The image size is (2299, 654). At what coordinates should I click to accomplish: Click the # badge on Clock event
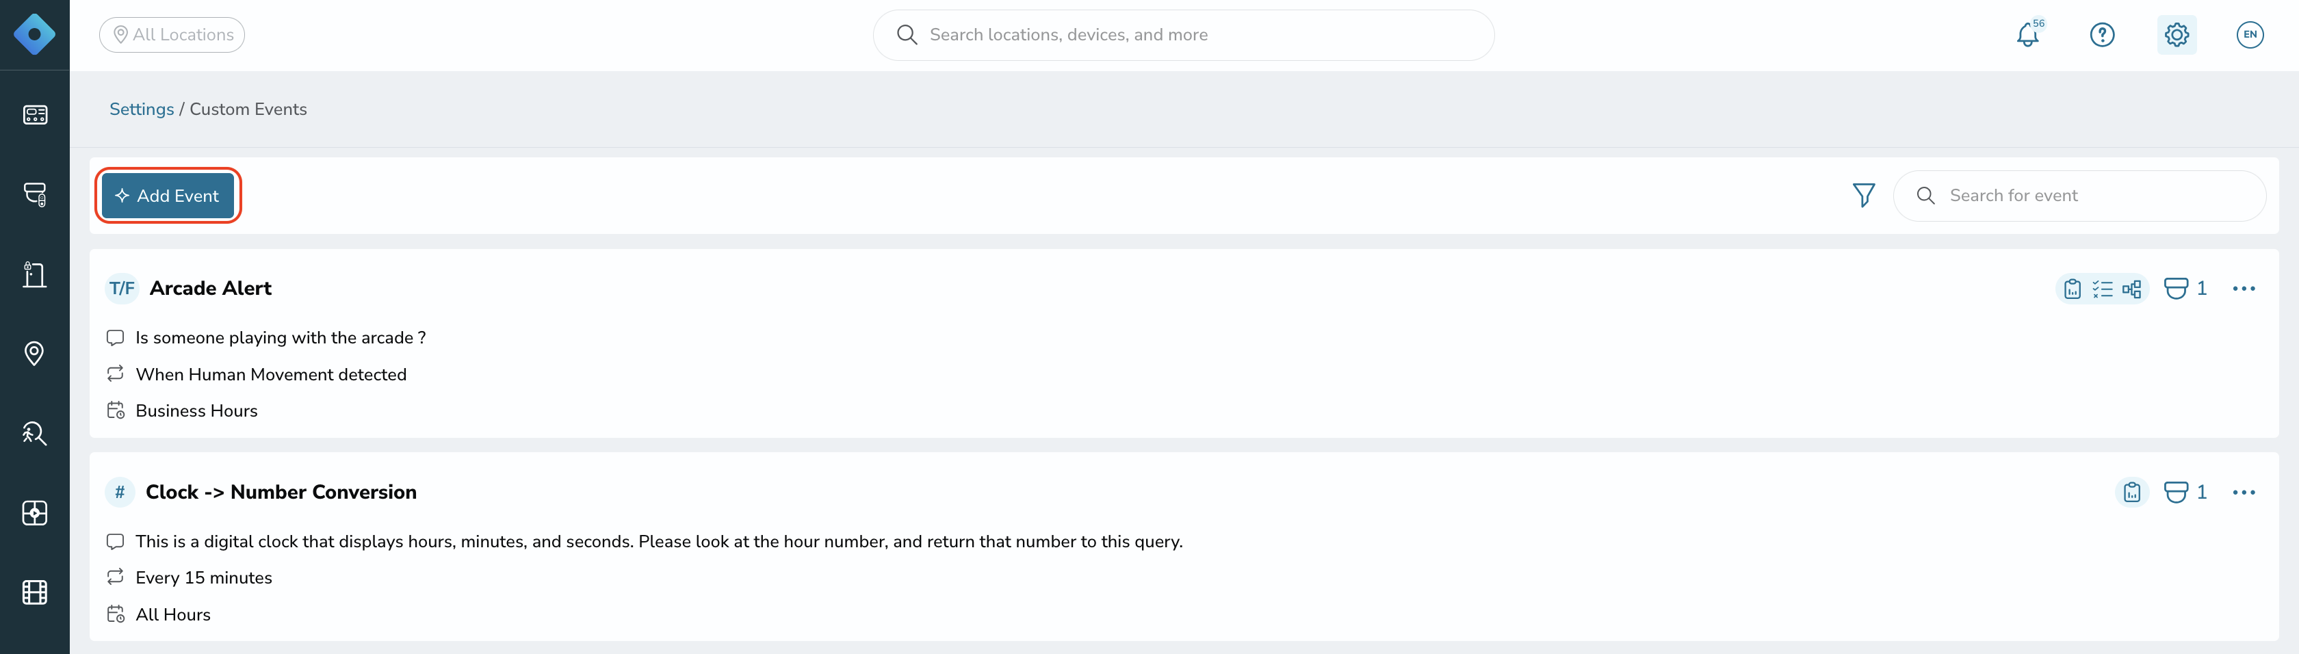(x=120, y=493)
